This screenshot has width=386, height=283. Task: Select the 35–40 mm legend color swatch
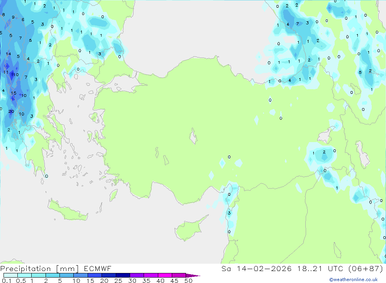click(151, 275)
